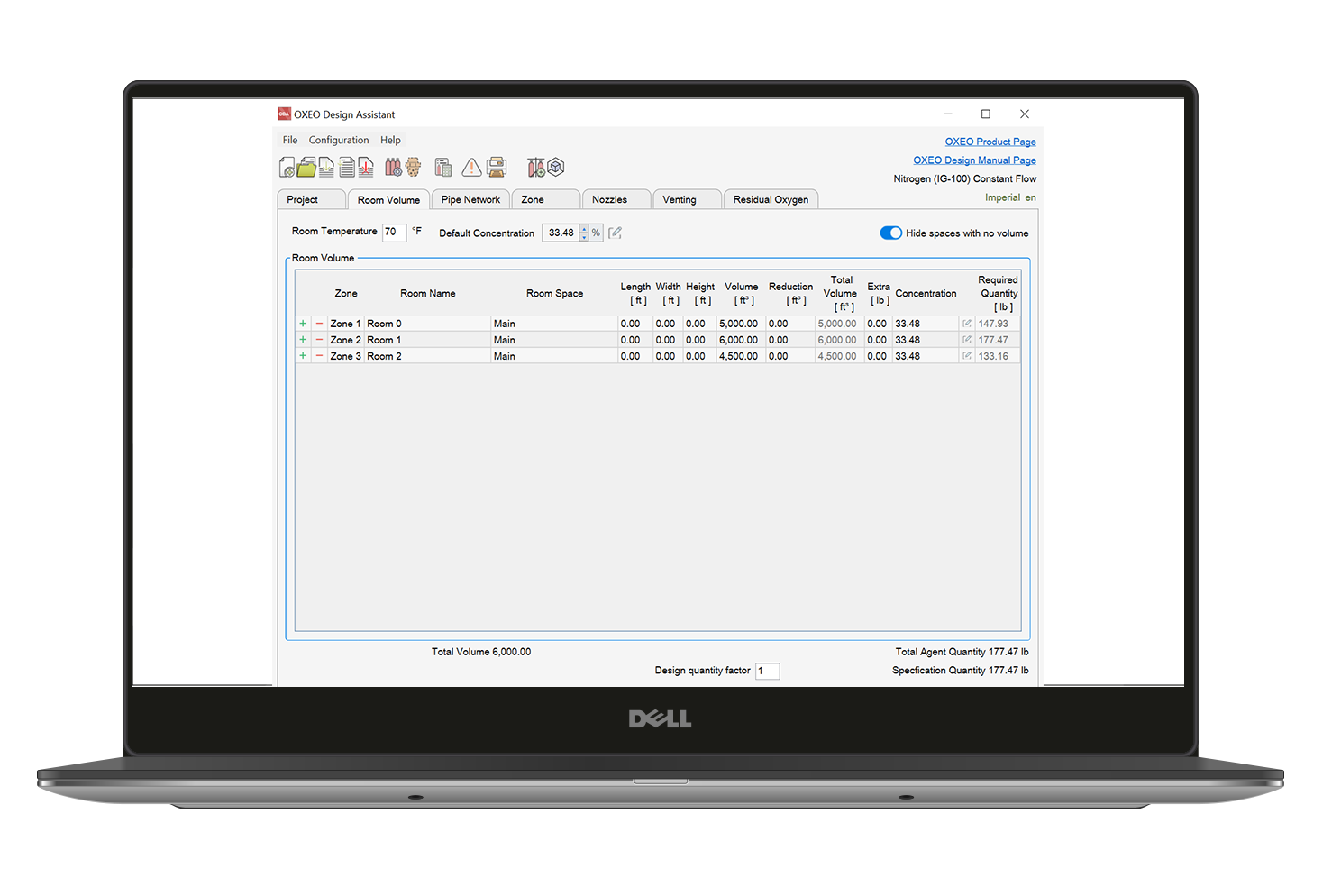Switch to the Residual Oxygen tab
Image resolution: width=1341 pixels, height=878 pixels.
click(771, 200)
